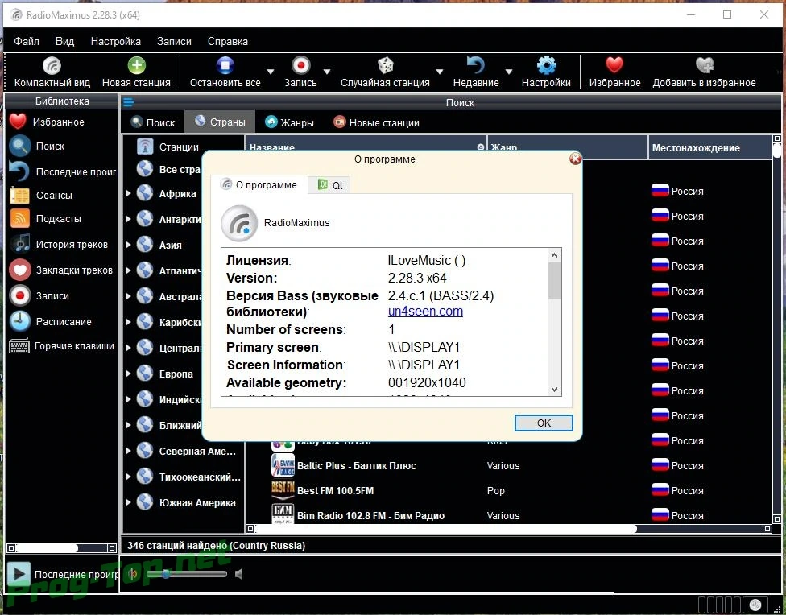Mute audio with the speaker icon

coord(239,574)
